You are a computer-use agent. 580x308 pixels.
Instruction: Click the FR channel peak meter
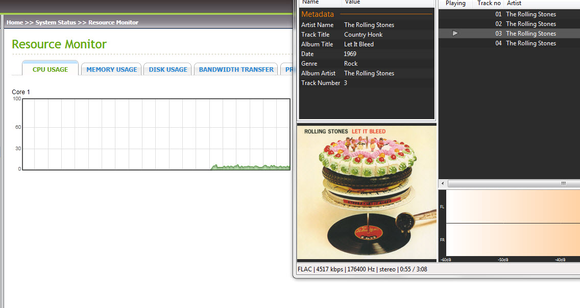click(513, 240)
